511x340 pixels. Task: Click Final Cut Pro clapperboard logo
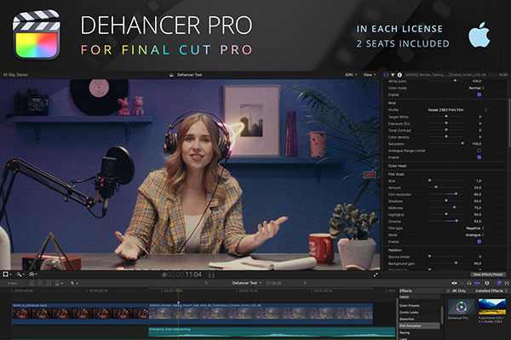tap(36, 35)
